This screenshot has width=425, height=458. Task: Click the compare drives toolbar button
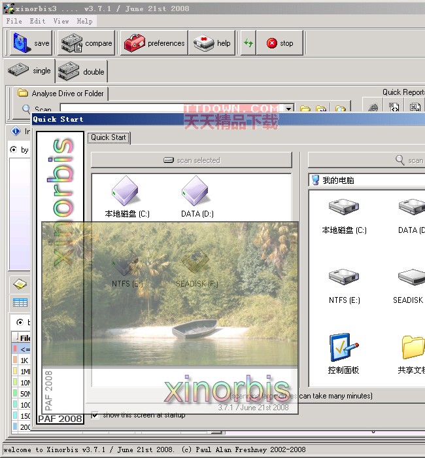click(x=86, y=43)
